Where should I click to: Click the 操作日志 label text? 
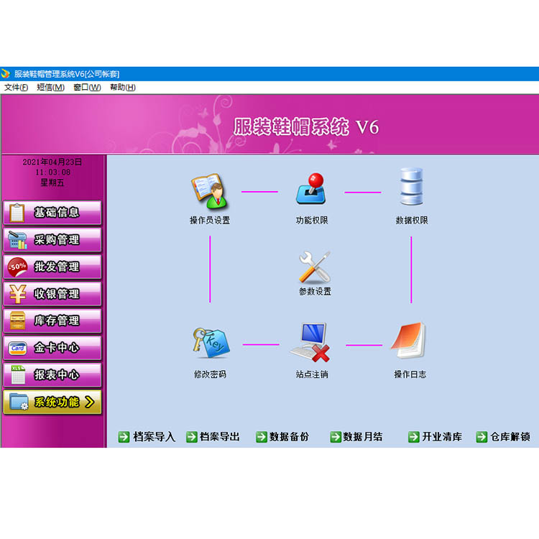410,374
